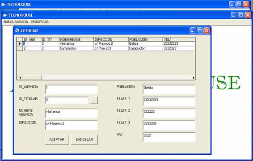Image resolution: width=253 pixels, height=161 pixels.
Task: Maximize the back TECNOHOUSE window
Action: point(239,4)
